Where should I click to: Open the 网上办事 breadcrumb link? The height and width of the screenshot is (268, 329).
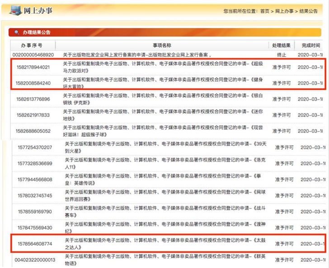pyautogui.click(x=284, y=11)
